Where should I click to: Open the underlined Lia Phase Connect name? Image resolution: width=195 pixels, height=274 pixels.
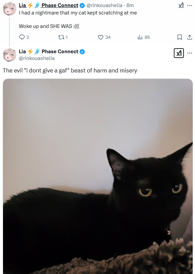[48, 5]
